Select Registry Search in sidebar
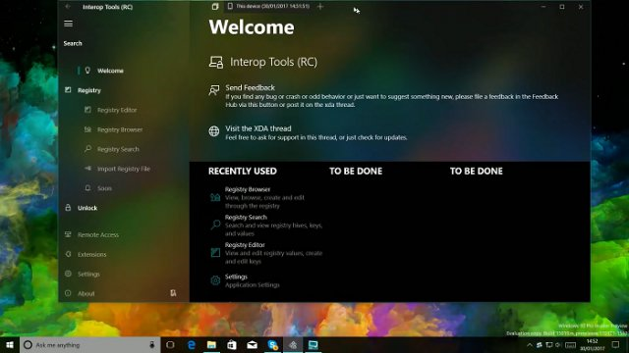 tap(118, 149)
